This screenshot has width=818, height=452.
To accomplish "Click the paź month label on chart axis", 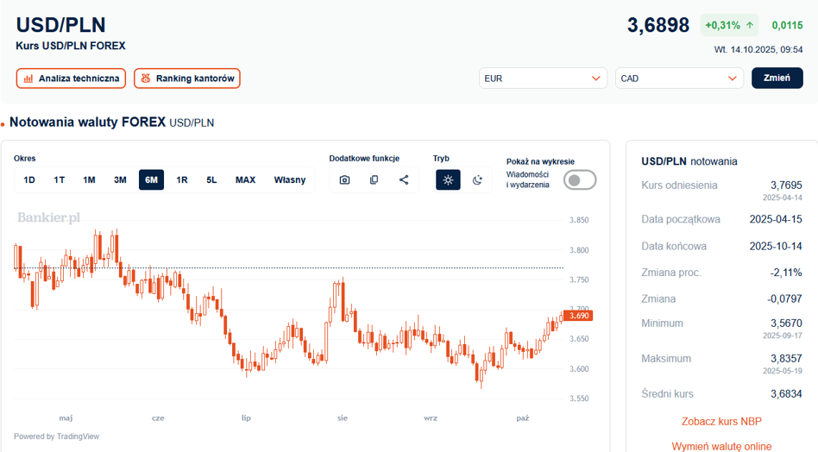I will [x=523, y=417].
